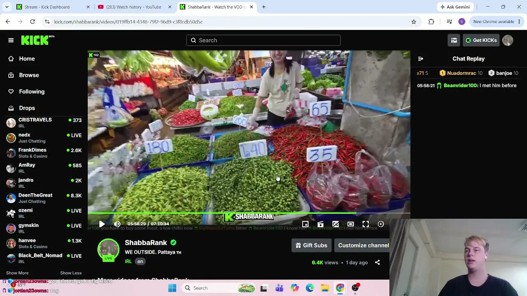This screenshot has width=527, height=296.
Task: Open hanvee channel in the sidebar
Action: (x=44, y=243)
